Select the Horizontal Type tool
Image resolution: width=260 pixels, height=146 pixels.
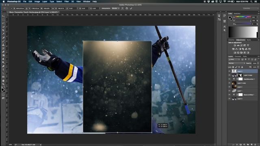[3, 70]
